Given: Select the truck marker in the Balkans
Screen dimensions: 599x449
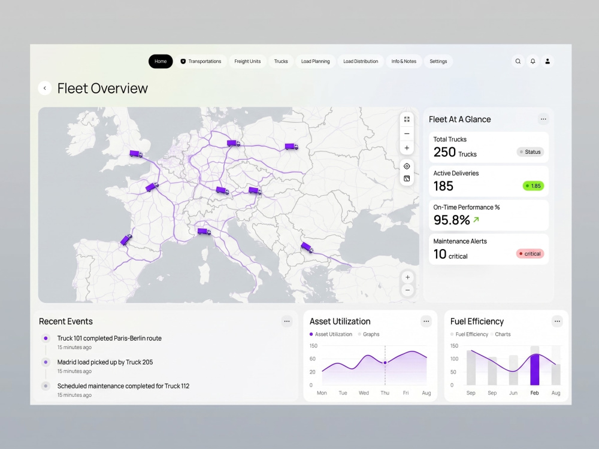Looking at the screenshot, I should 307,247.
